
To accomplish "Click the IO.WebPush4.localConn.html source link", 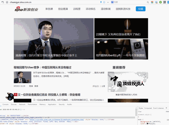I will [x=57, y=119].
